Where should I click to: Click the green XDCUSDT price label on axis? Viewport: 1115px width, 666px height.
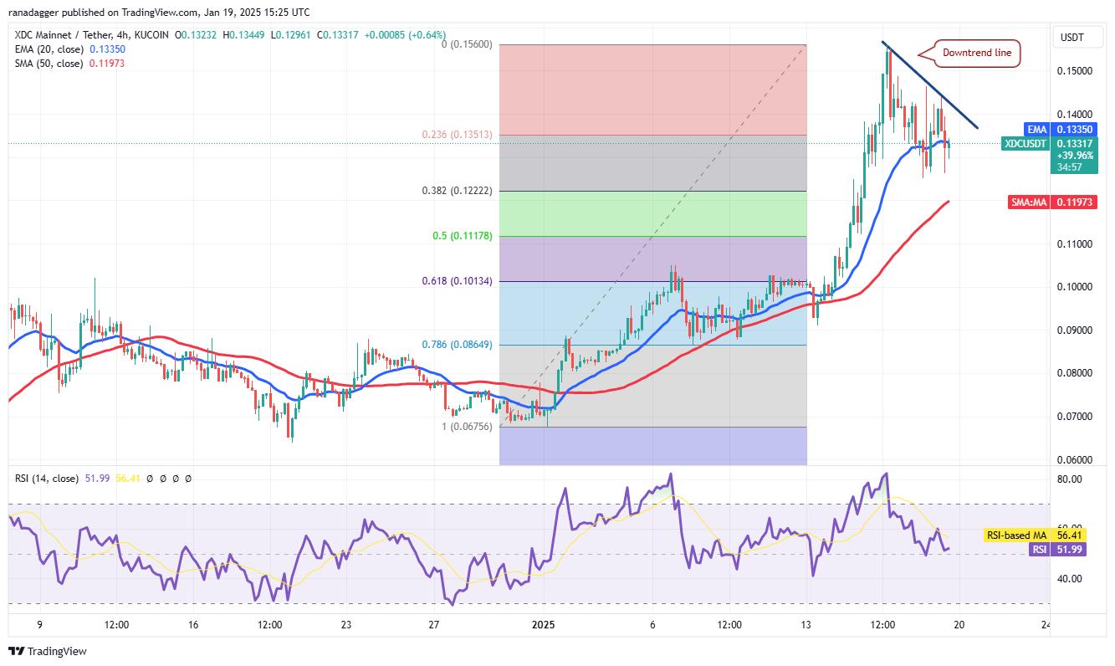[x=1025, y=144]
